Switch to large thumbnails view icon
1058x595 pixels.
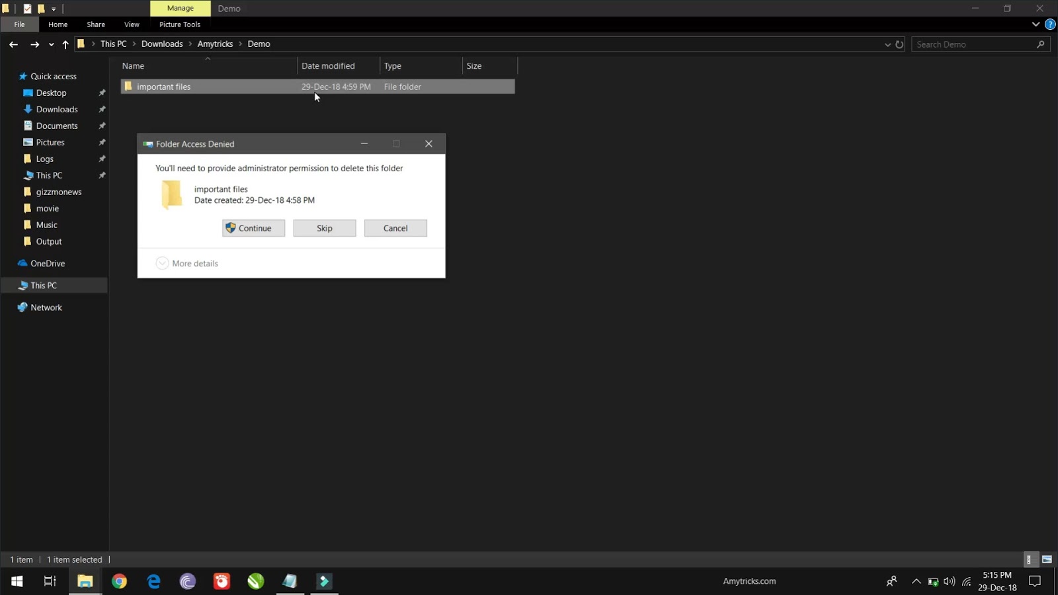click(1047, 559)
